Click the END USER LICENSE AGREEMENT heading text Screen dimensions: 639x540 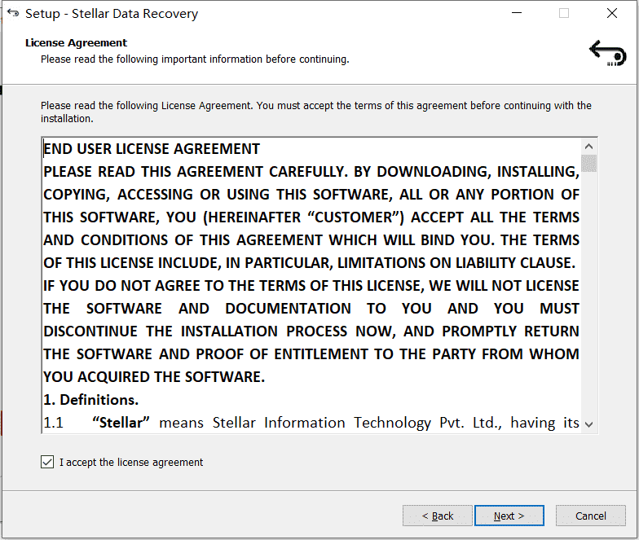point(152,149)
